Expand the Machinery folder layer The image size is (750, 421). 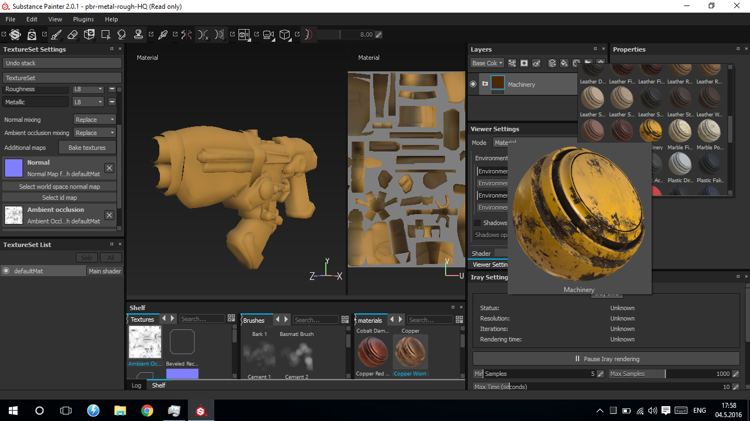(x=485, y=84)
